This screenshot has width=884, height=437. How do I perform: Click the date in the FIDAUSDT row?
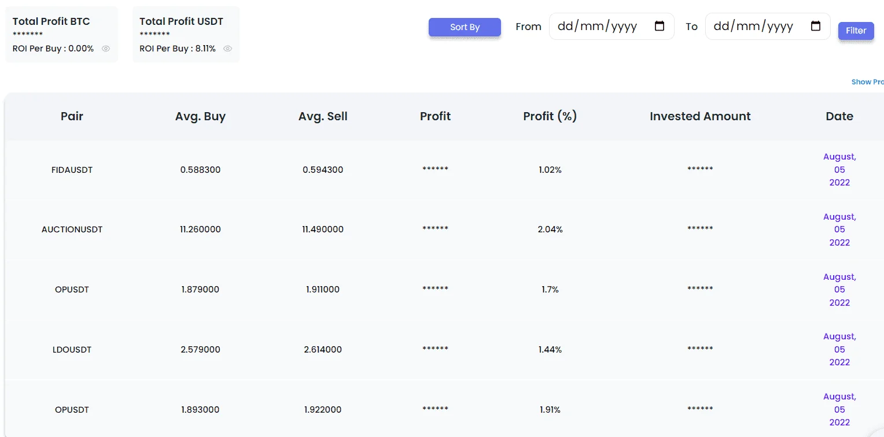(x=839, y=169)
